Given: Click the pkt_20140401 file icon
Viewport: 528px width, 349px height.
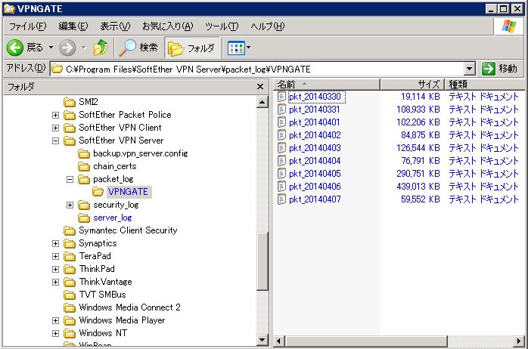Looking at the screenshot, I should pyautogui.click(x=281, y=122).
